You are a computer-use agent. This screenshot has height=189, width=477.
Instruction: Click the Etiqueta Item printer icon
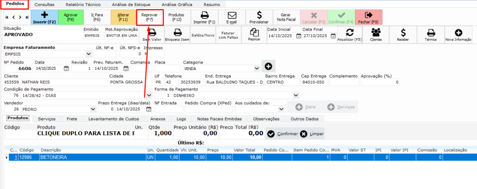coord(177,32)
